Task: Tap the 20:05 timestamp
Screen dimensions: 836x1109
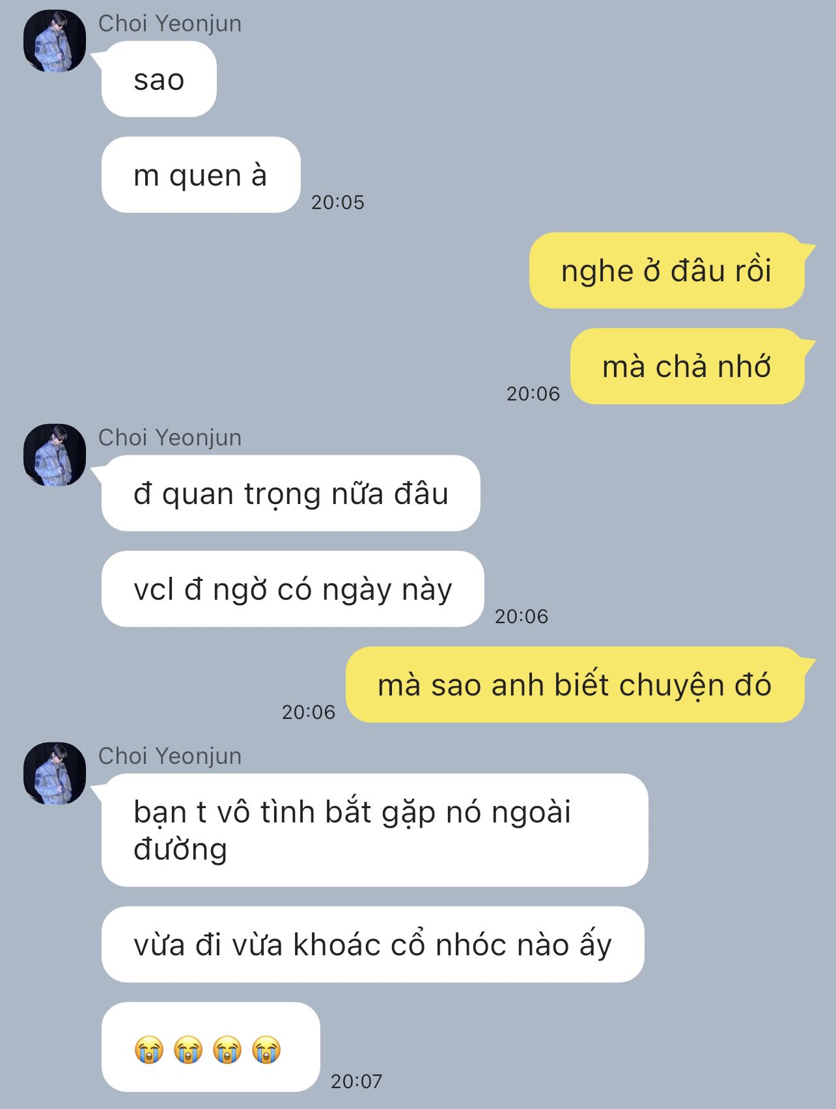Action: point(337,203)
